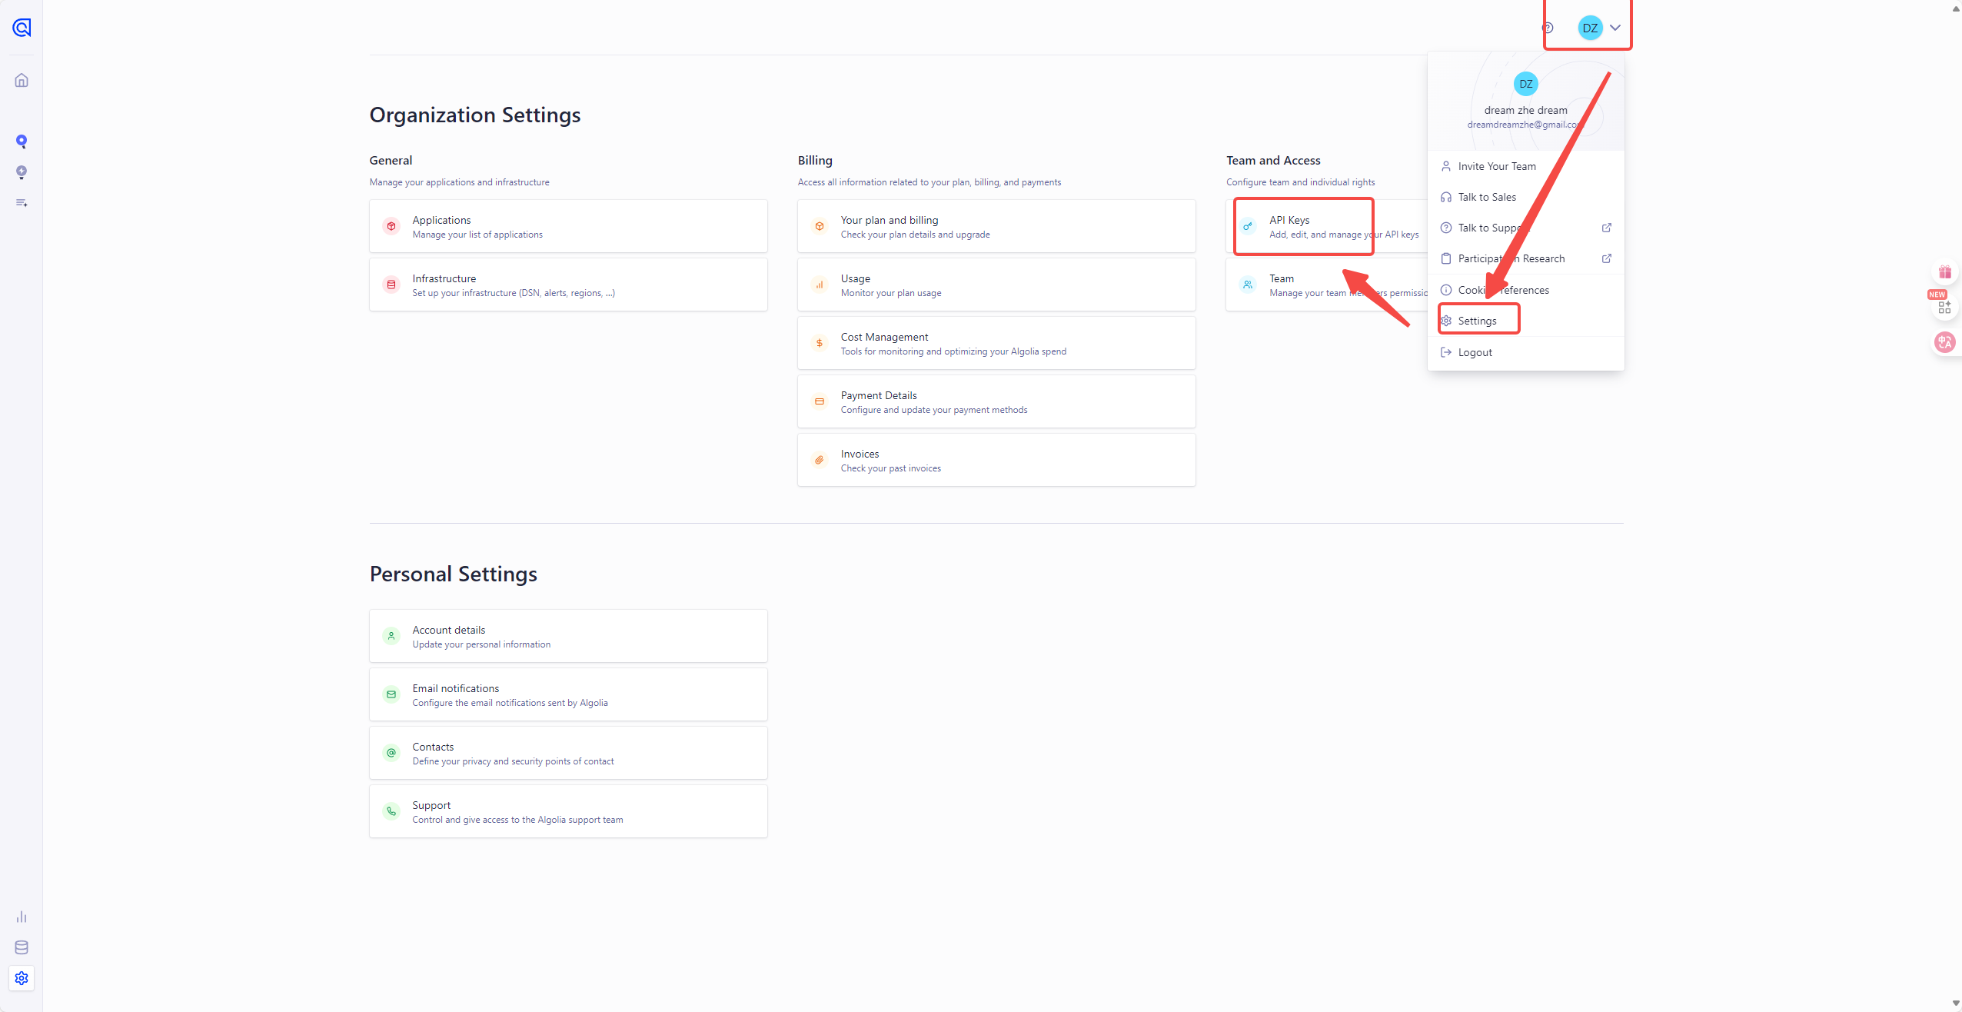Click the translate icon on right edge
1962x1012 pixels.
tap(1944, 342)
